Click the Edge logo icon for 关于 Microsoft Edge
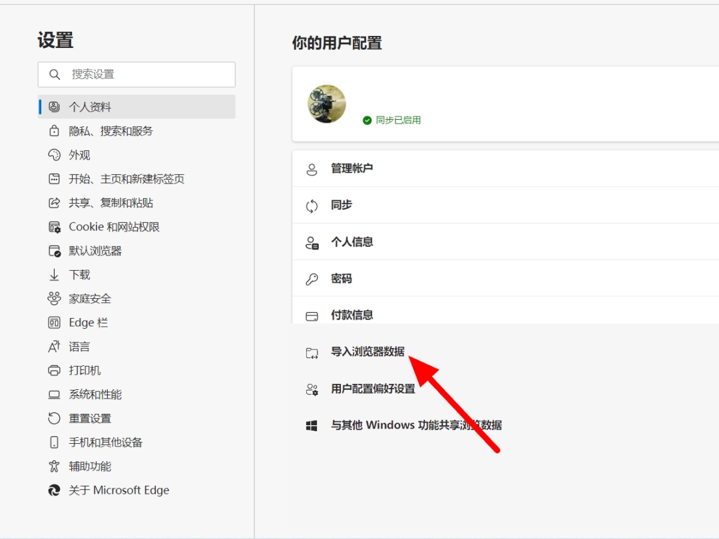The width and height of the screenshot is (719, 539). pos(54,490)
